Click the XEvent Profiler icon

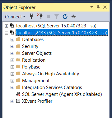18,101
